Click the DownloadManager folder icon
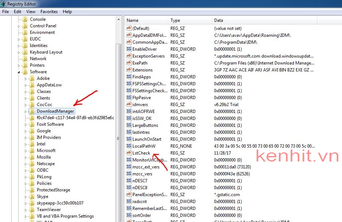 pyautogui.click(x=32, y=111)
